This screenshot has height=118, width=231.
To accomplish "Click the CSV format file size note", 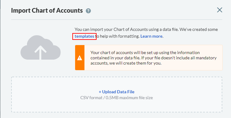I will pyautogui.click(x=116, y=98).
